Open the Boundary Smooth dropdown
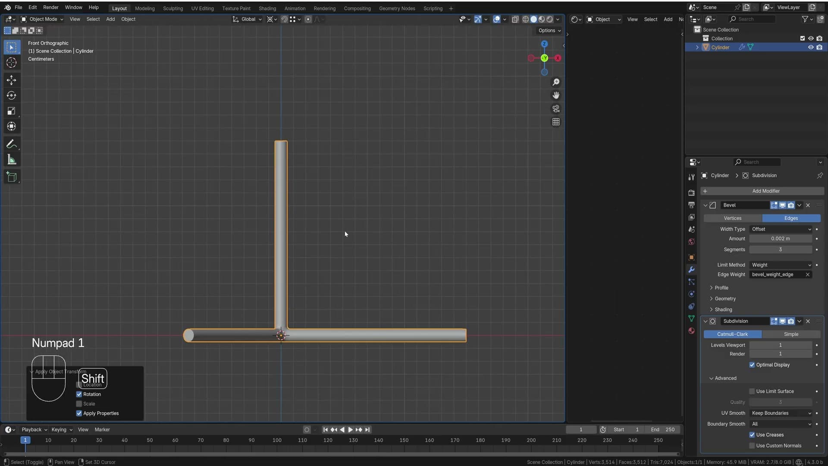 tap(781, 424)
